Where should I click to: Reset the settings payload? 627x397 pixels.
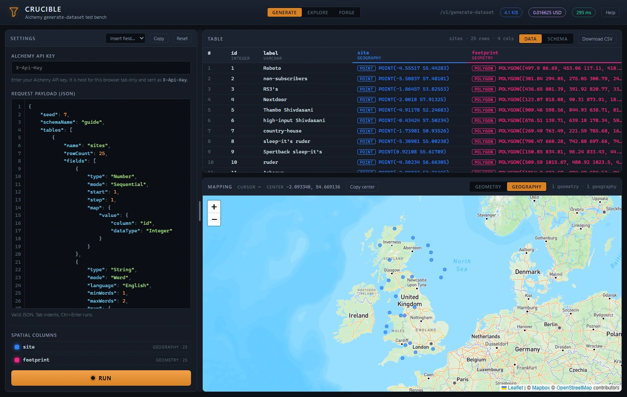pos(182,38)
